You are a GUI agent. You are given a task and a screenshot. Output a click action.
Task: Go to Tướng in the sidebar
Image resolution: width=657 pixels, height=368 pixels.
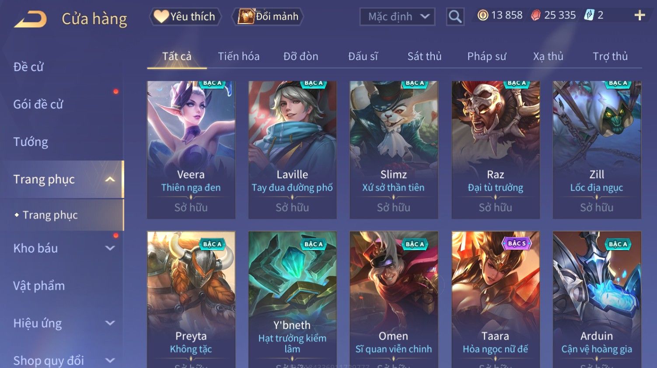31,142
